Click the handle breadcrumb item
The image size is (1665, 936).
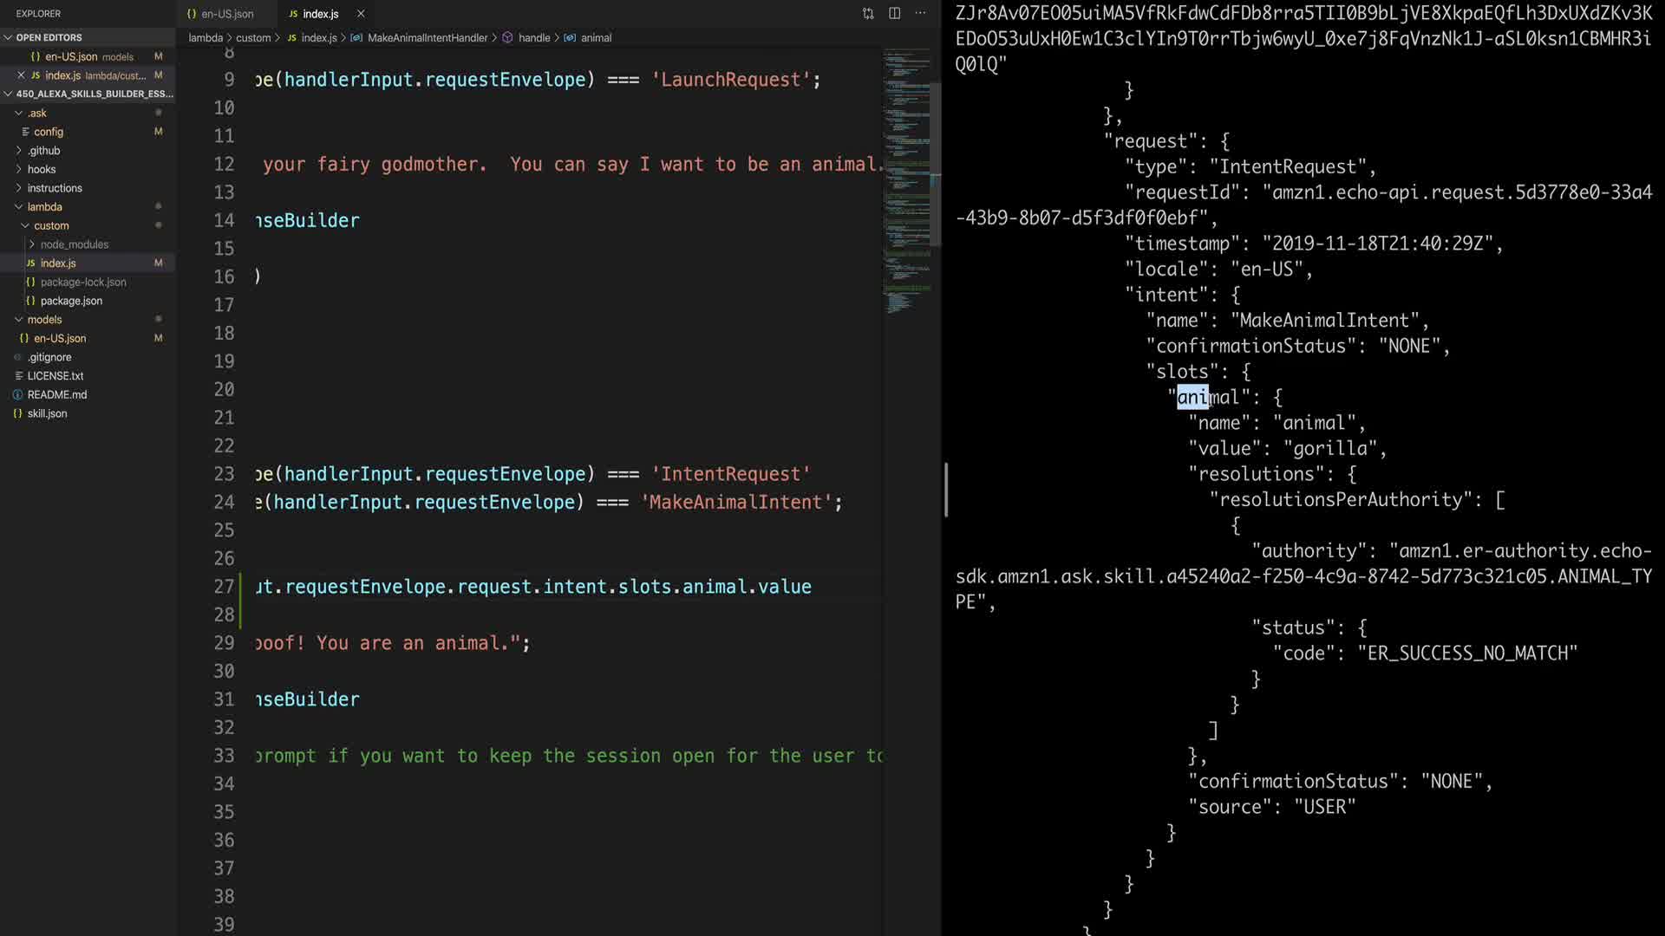point(534,38)
